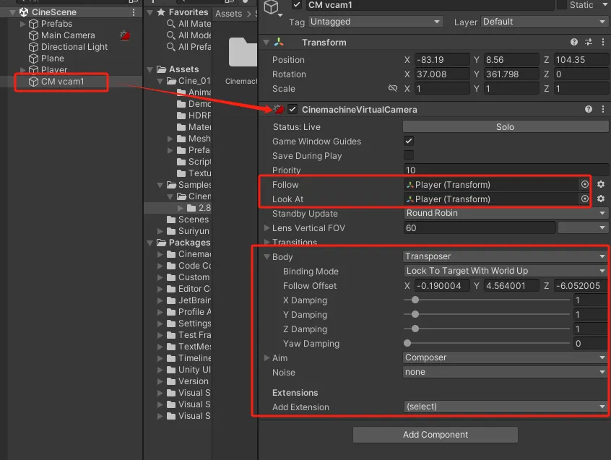Image resolution: width=611 pixels, height=460 pixels.
Task: Expand the Lens Vertical FOV foldout
Action: pyautogui.click(x=266, y=227)
